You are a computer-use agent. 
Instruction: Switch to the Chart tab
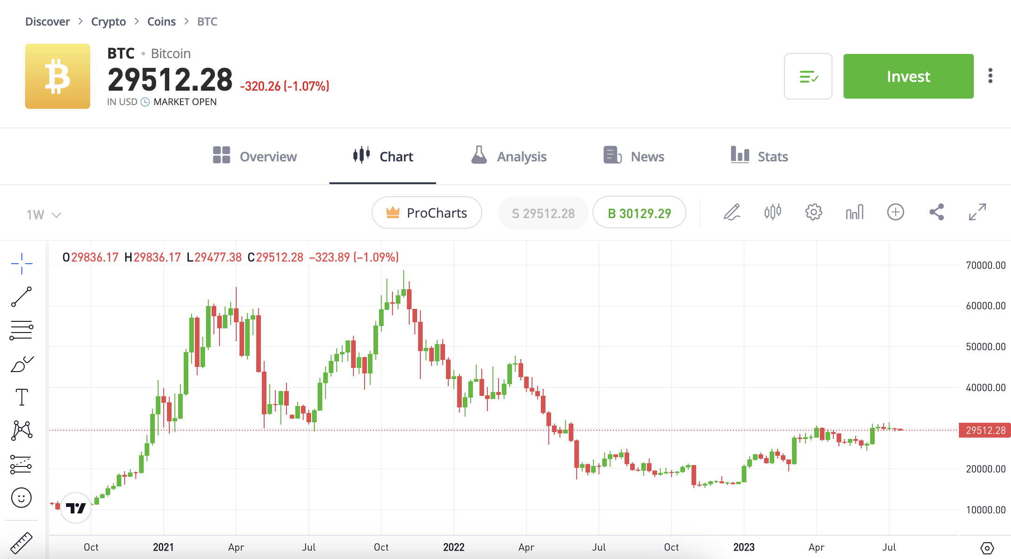pyautogui.click(x=382, y=156)
